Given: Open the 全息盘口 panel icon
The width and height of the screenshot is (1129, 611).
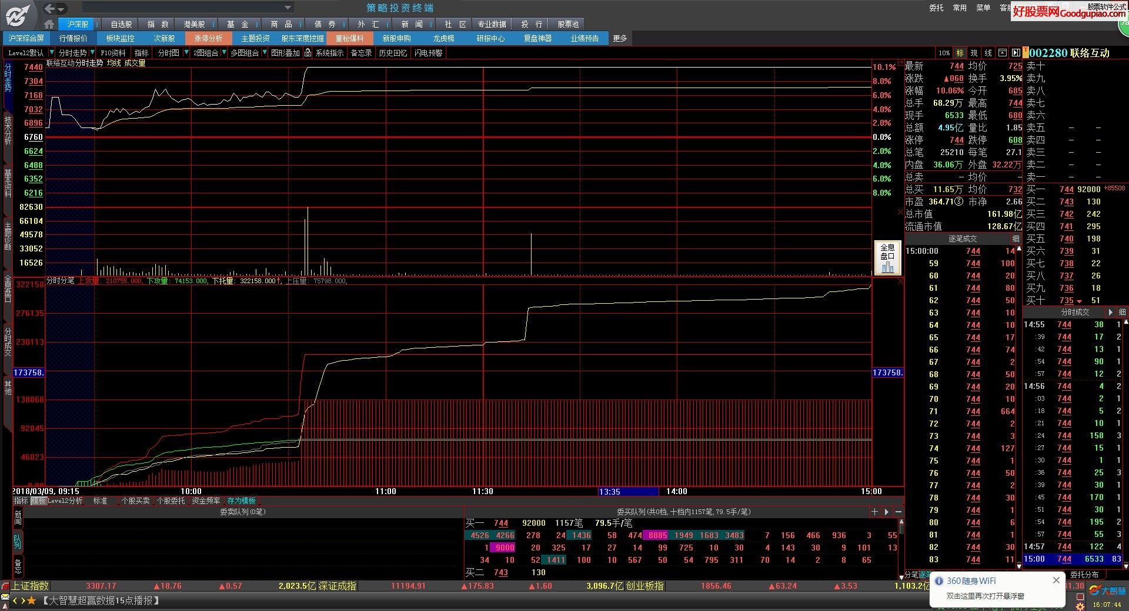Looking at the screenshot, I should pyautogui.click(x=887, y=258).
